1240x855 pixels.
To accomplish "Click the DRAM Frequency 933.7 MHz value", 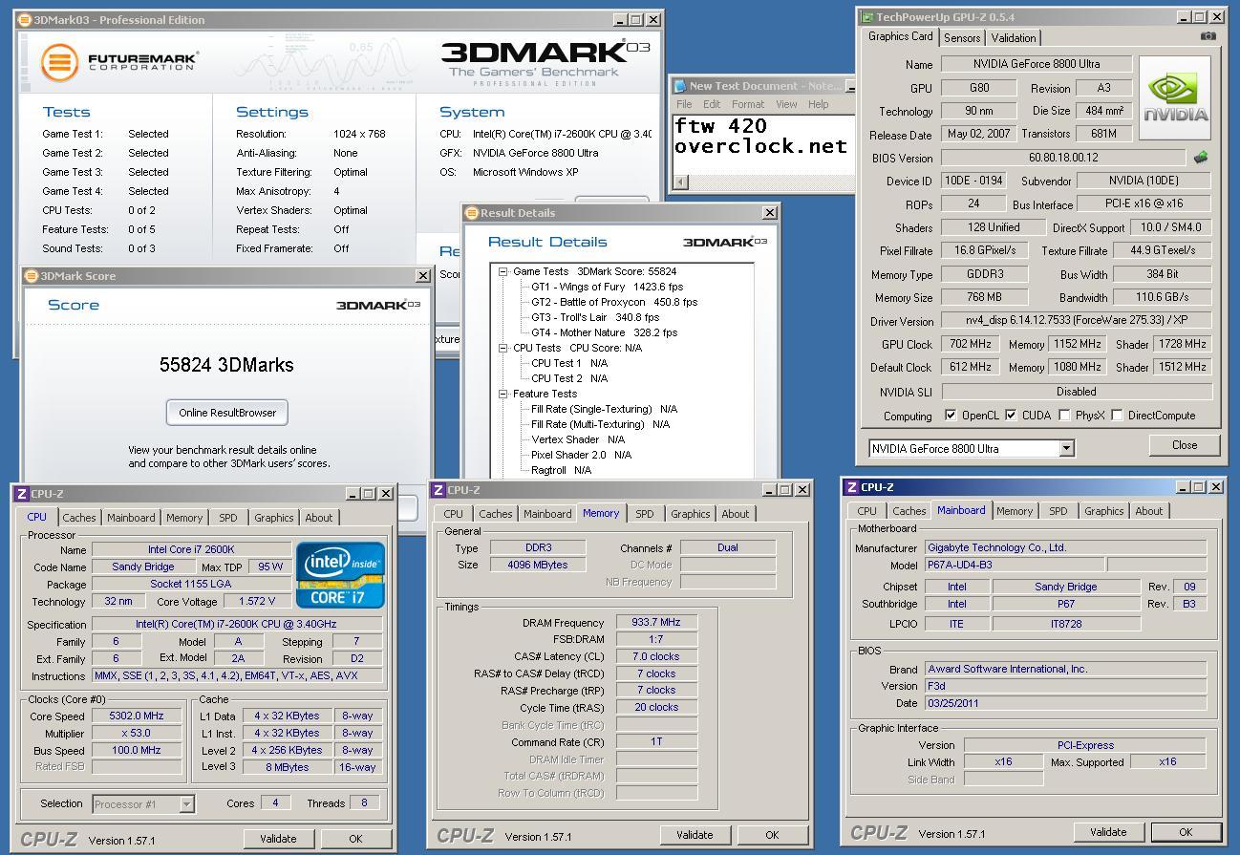I will [656, 622].
